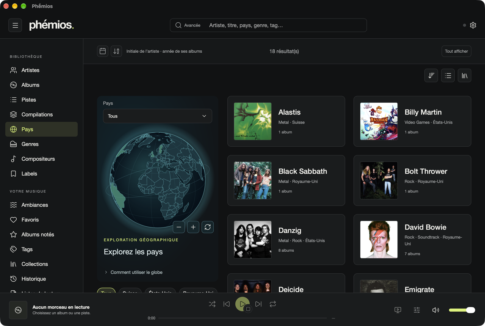Open Favoris in sidebar
Image resolution: width=485 pixels, height=326 pixels.
point(42,219)
